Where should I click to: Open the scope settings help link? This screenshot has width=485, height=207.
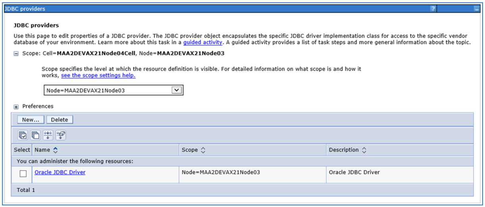click(98, 75)
